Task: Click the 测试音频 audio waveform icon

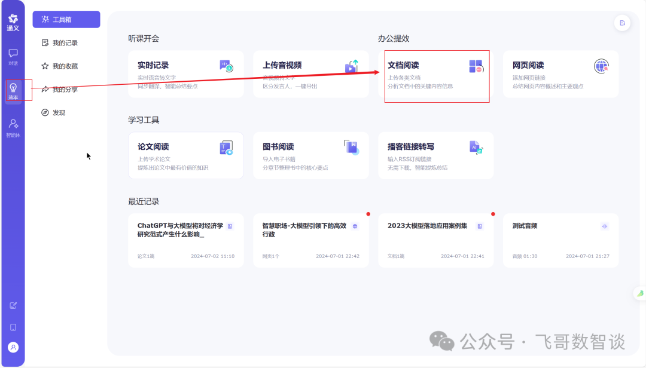Action: point(605,226)
